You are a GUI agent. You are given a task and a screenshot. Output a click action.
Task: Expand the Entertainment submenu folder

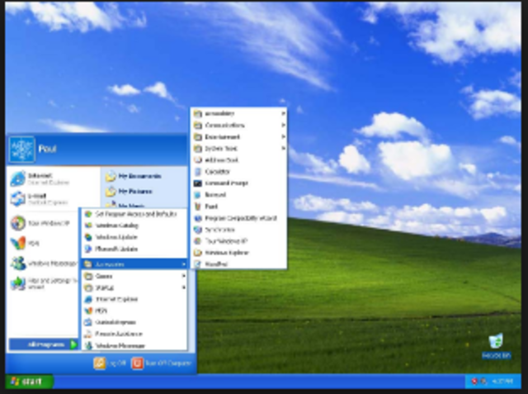click(238, 137)
